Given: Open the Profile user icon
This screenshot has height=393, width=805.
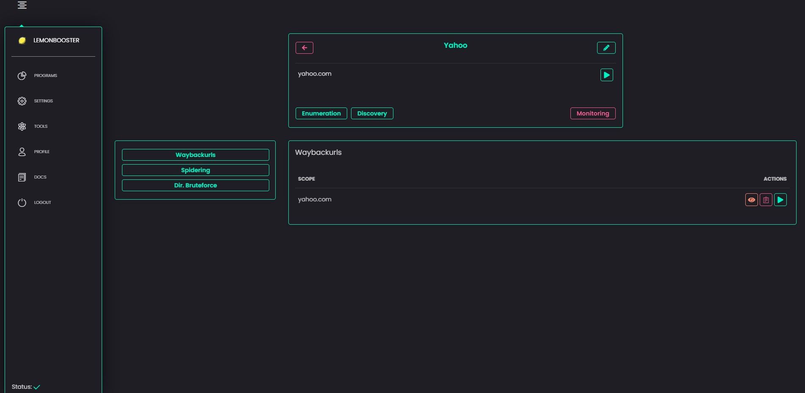Looking at the screenshot, I should pos(22,152).
